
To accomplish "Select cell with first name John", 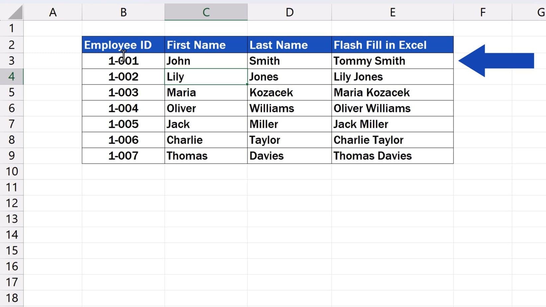I will (x=206, y=61).
